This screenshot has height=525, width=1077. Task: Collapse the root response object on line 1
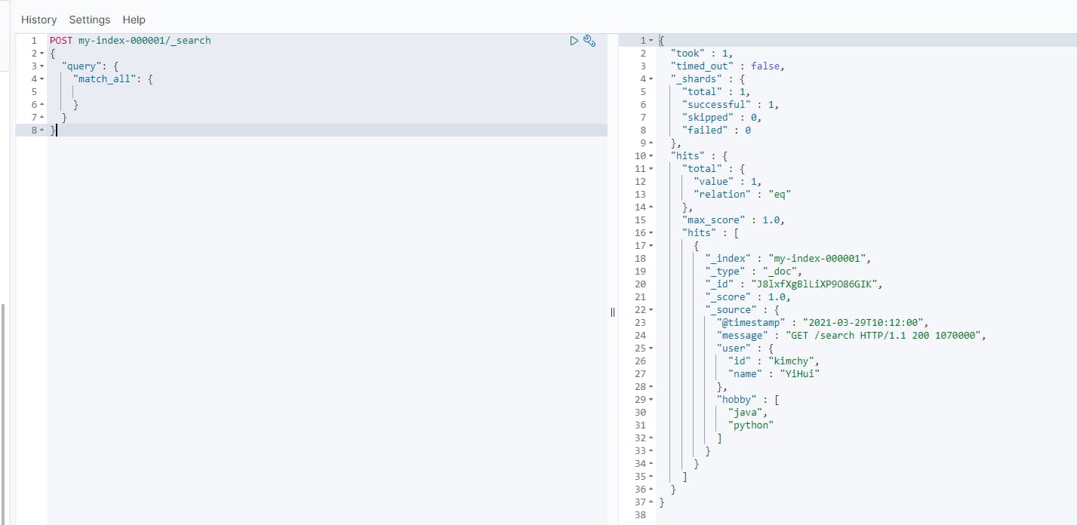651,40
